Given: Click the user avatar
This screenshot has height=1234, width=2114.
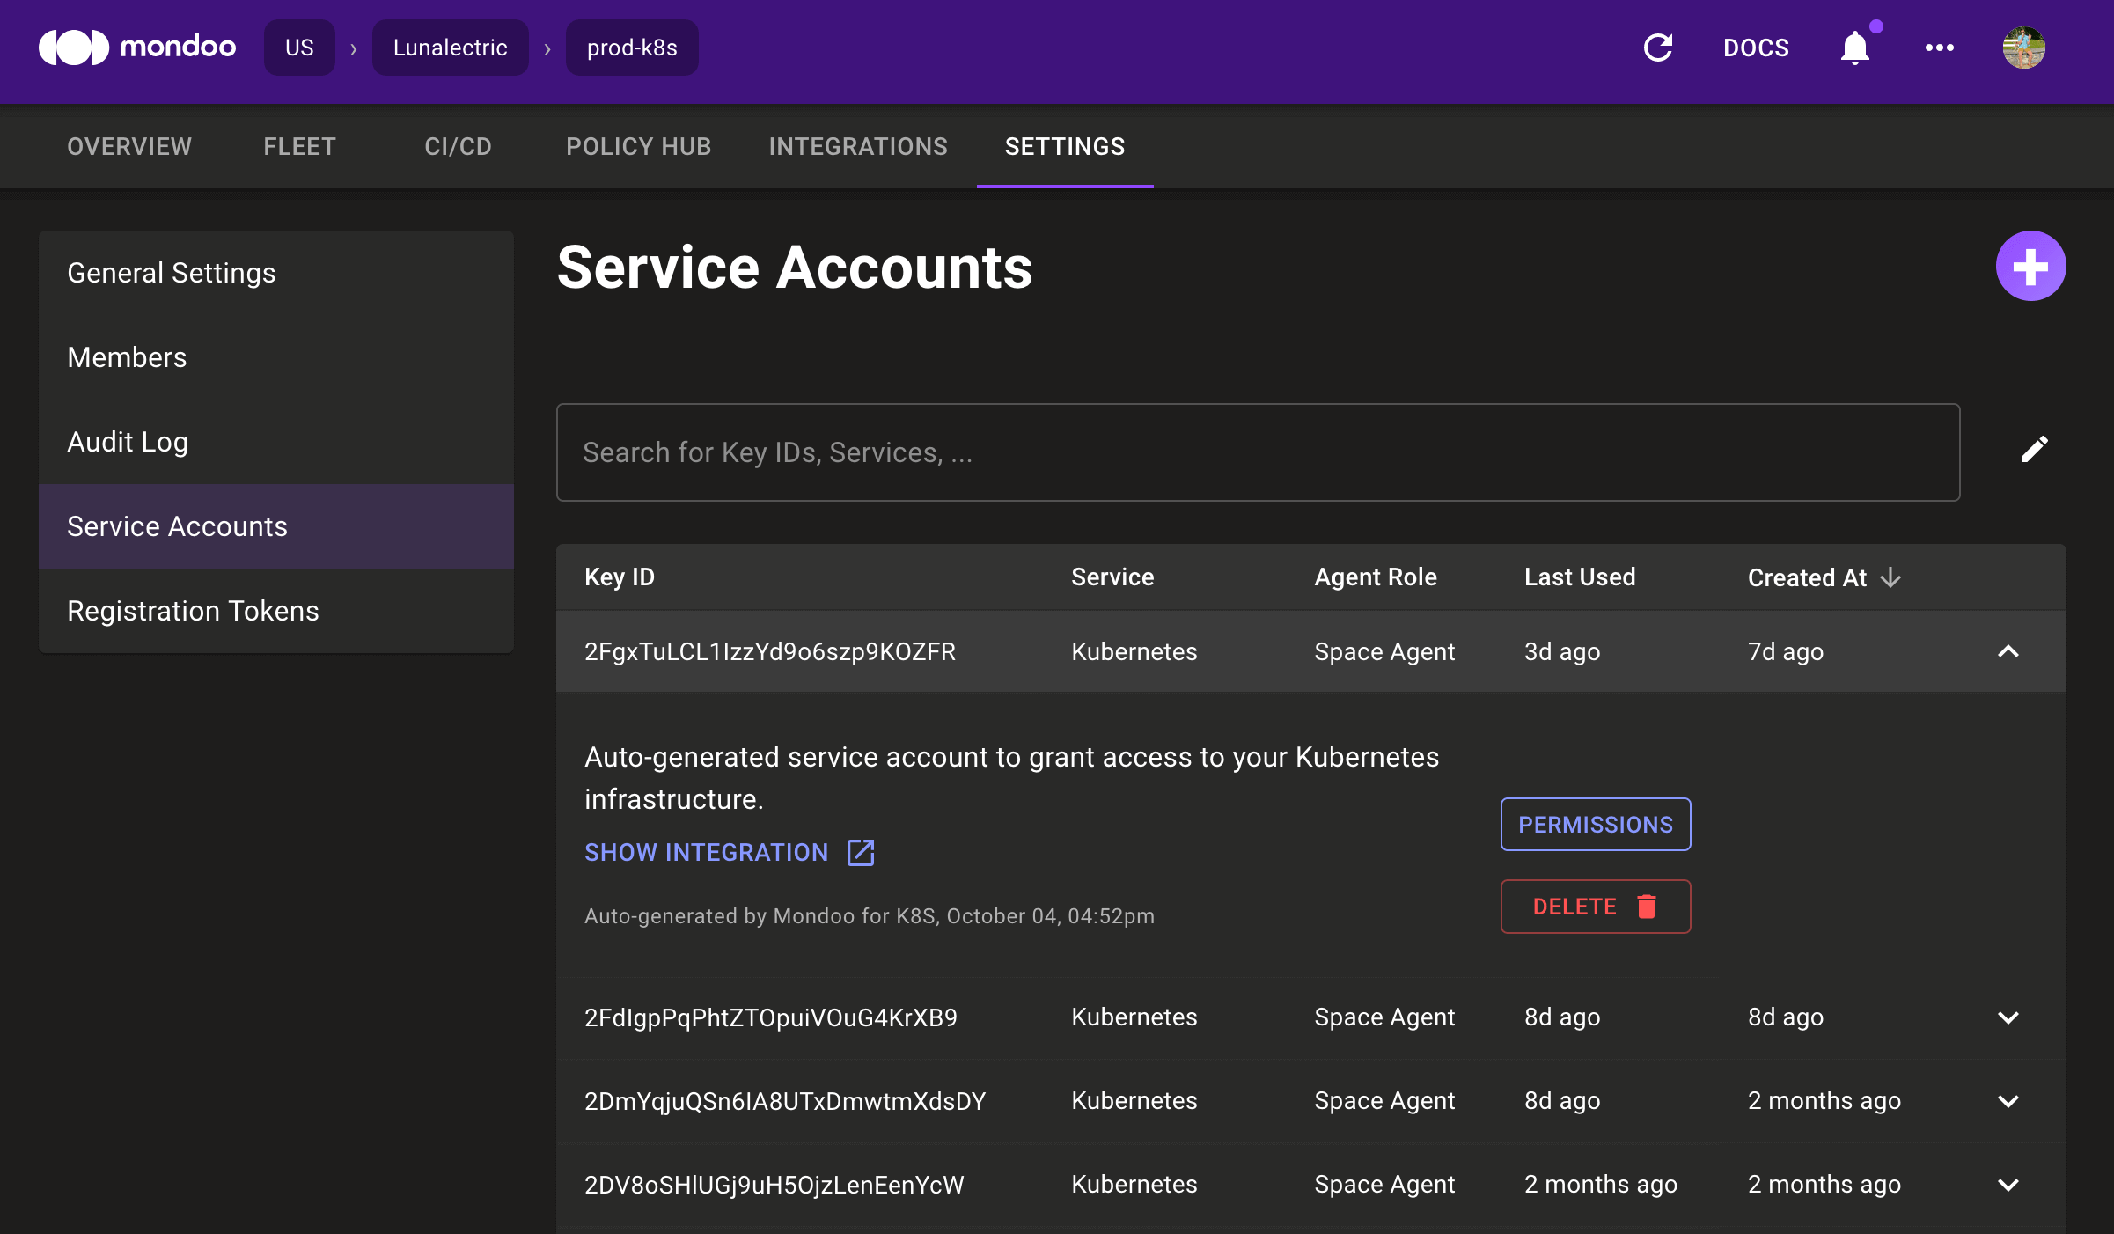Looking at the screenshot, I should 2023,48.
